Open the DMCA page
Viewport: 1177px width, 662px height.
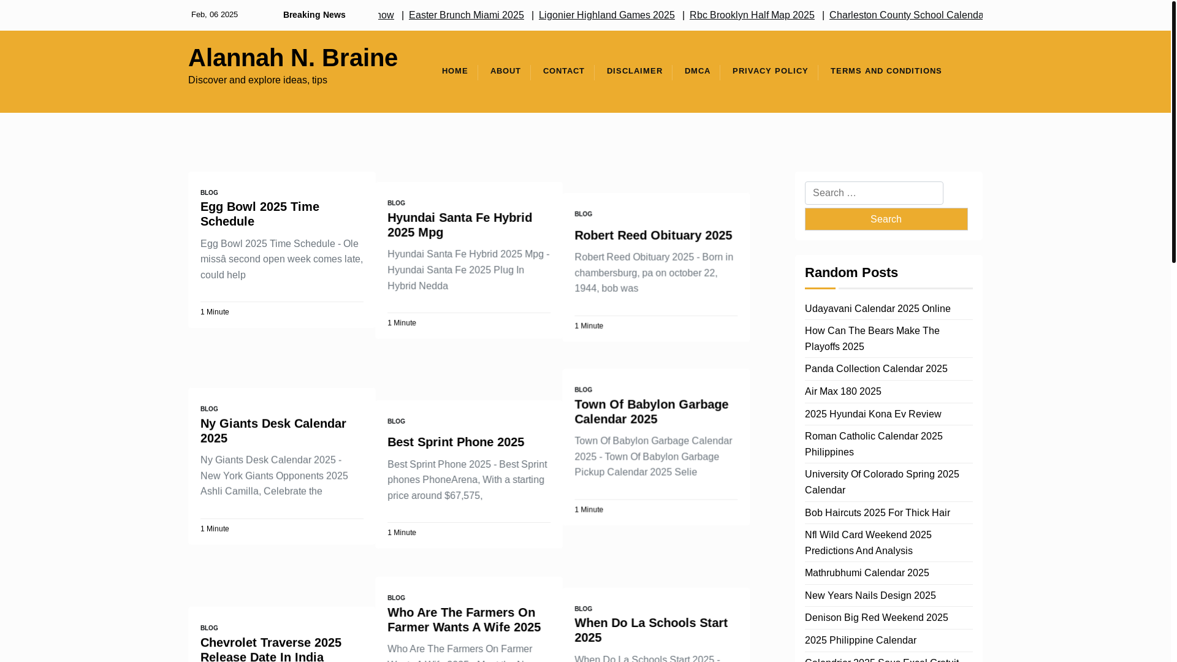[x=697, y=71]
